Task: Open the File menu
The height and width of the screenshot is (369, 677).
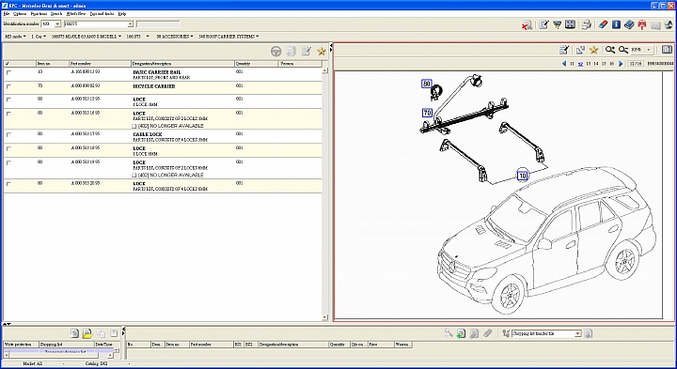Action: pos(6,14)
